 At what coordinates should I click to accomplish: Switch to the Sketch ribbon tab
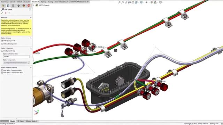20,2
